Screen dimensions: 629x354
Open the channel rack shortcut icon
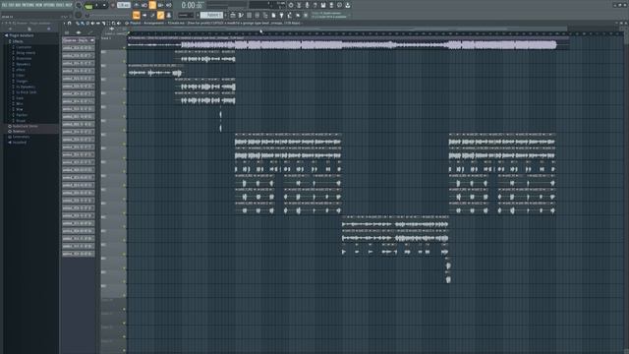coord(249,16)
